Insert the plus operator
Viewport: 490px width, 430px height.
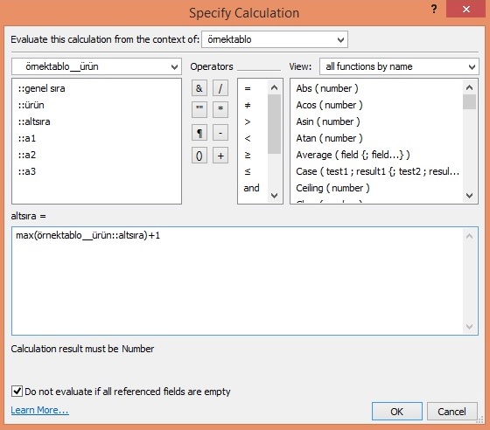pos(220,156)
